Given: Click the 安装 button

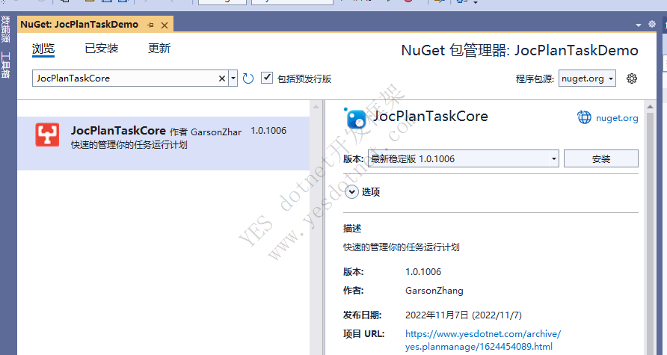Looking at the screenshot, I should tap(600, 158).
